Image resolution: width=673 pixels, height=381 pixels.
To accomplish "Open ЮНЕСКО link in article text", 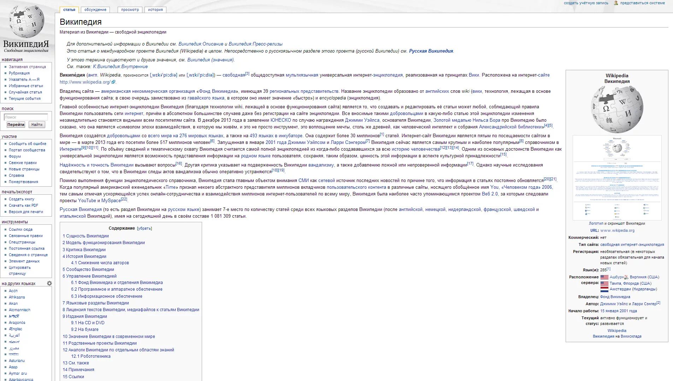I will (281, 120).
